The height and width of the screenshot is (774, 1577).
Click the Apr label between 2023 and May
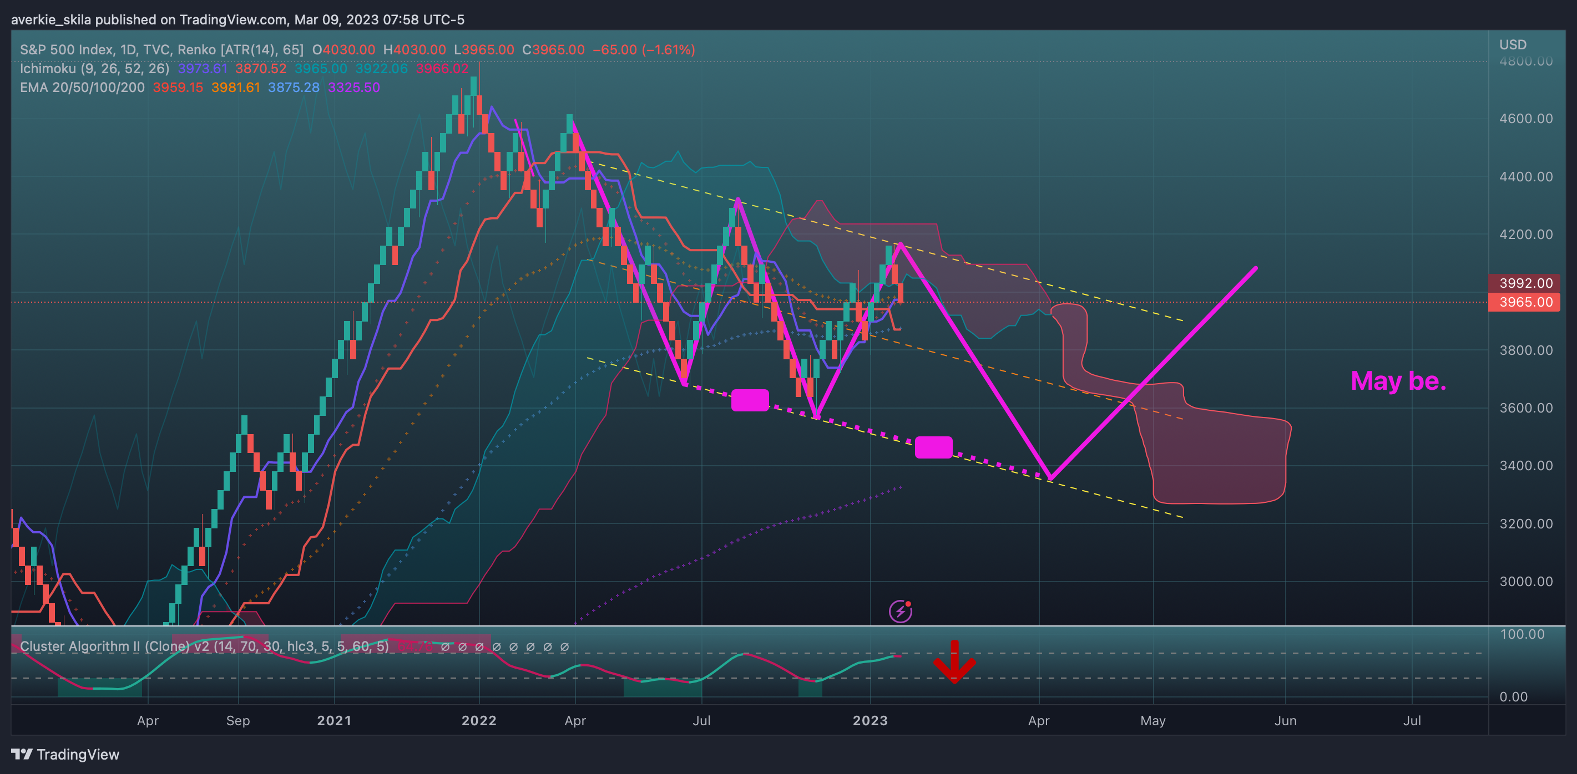click(x=1038, y=721)
